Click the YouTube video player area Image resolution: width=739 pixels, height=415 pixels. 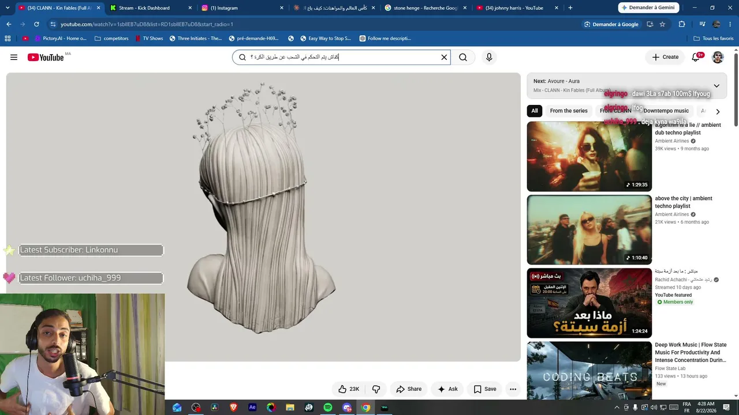point(263,217)
